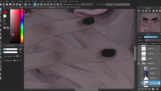Open the Blending mode dropdown
Screen dimensions: 161x91
(x=153, y=40)
